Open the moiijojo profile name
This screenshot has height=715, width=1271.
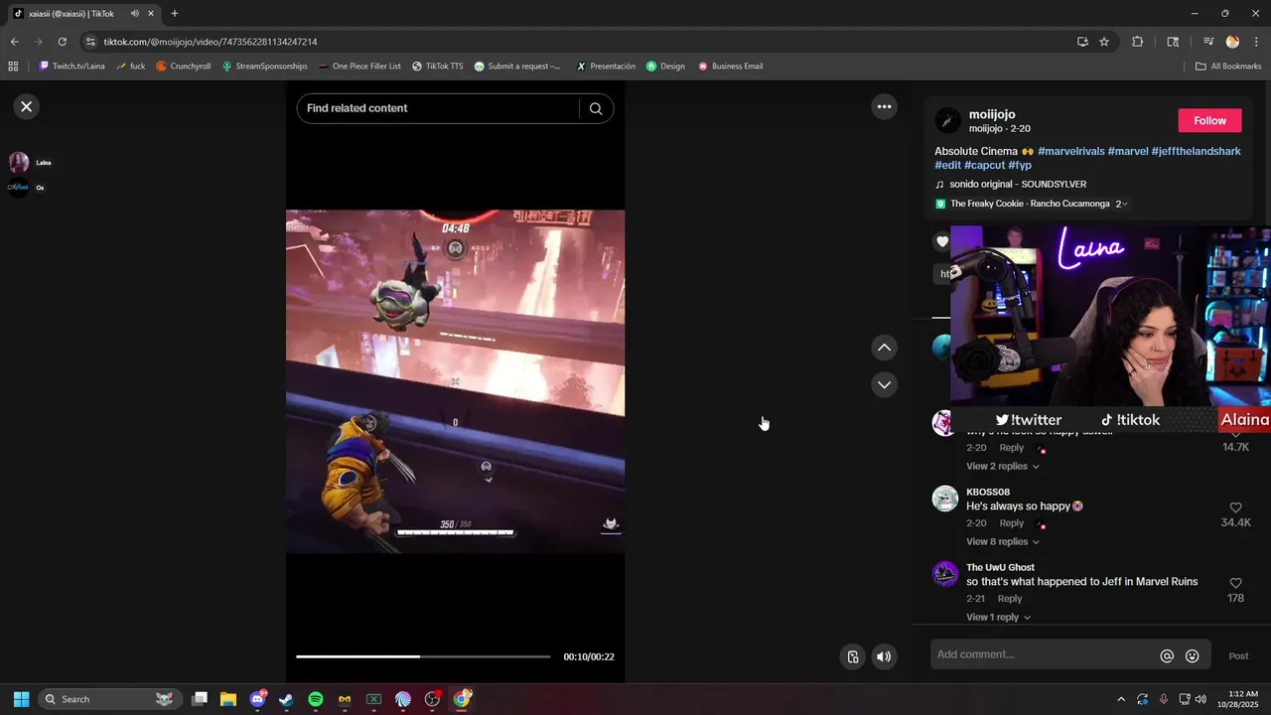click(992, 114)
